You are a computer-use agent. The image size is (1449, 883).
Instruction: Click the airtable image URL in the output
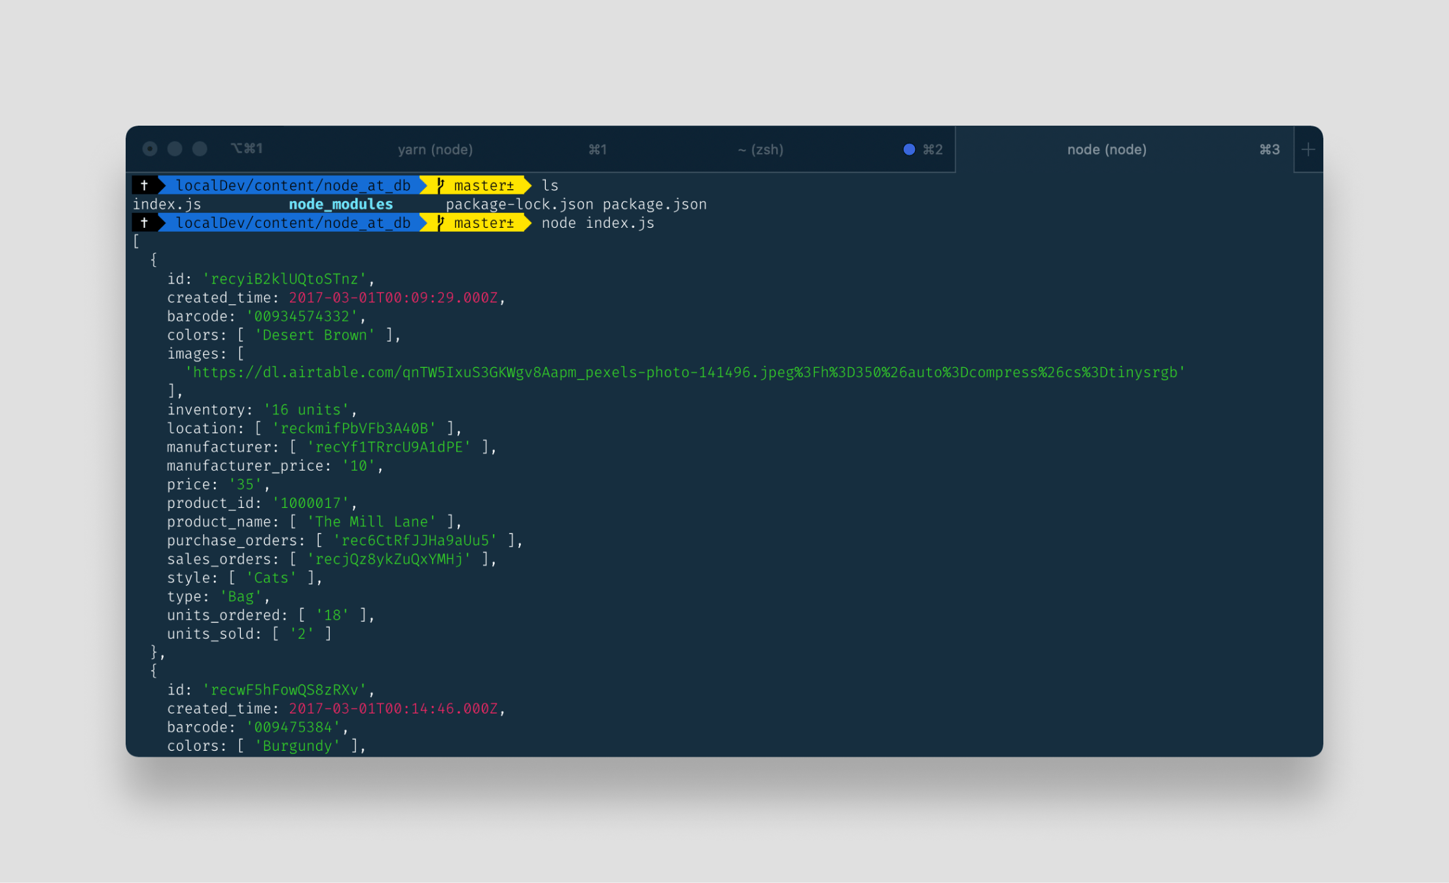685,372
